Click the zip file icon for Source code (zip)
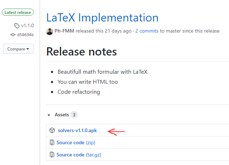Screen dimensions: 229x165 pos(52,142)
